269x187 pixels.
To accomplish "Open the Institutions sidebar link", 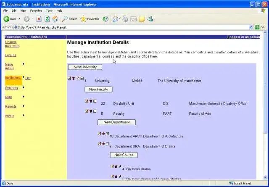I will click(13, 78).
